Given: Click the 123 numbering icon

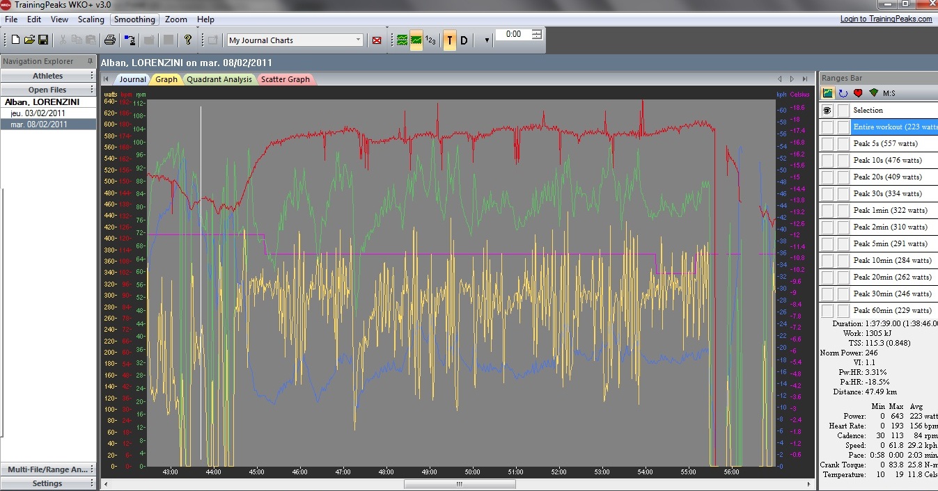Looking at the screenshot, I should pyautogui.click(x=430, y=40).
